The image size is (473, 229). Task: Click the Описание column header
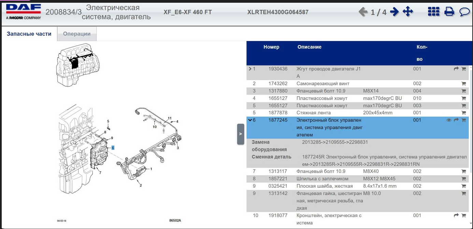(310, 47)
